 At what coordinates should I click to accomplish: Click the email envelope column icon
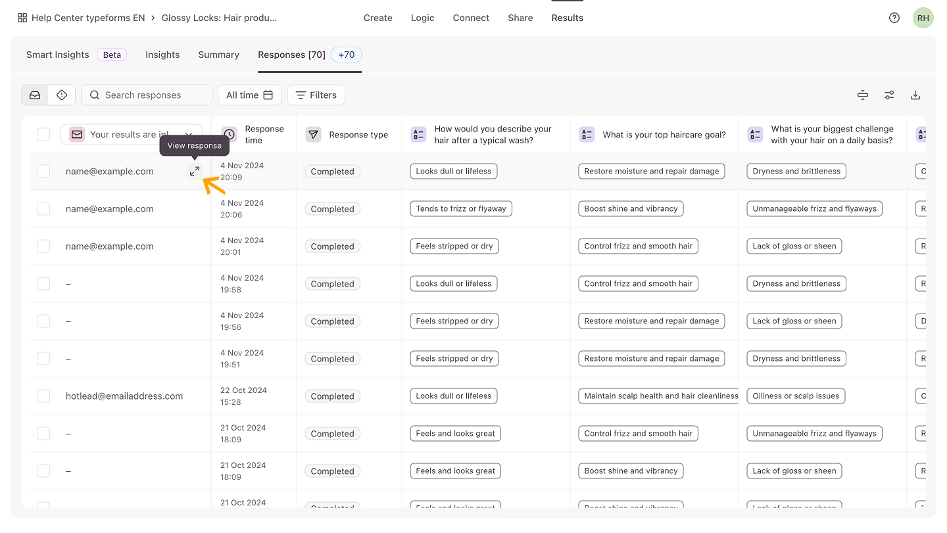click(x=77, y=135)
